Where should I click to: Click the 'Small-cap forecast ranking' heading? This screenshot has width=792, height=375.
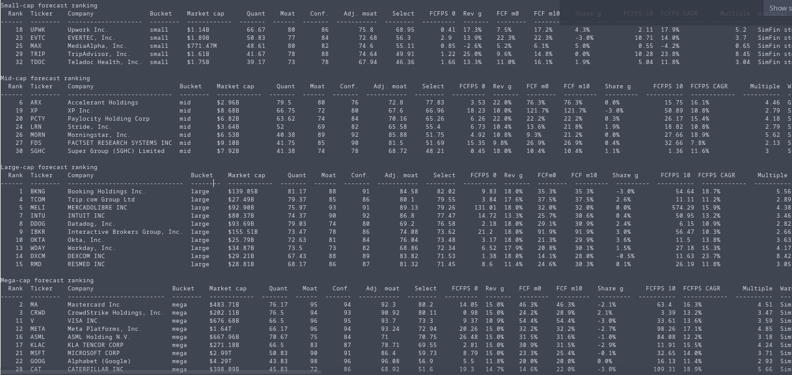point(49,5)
